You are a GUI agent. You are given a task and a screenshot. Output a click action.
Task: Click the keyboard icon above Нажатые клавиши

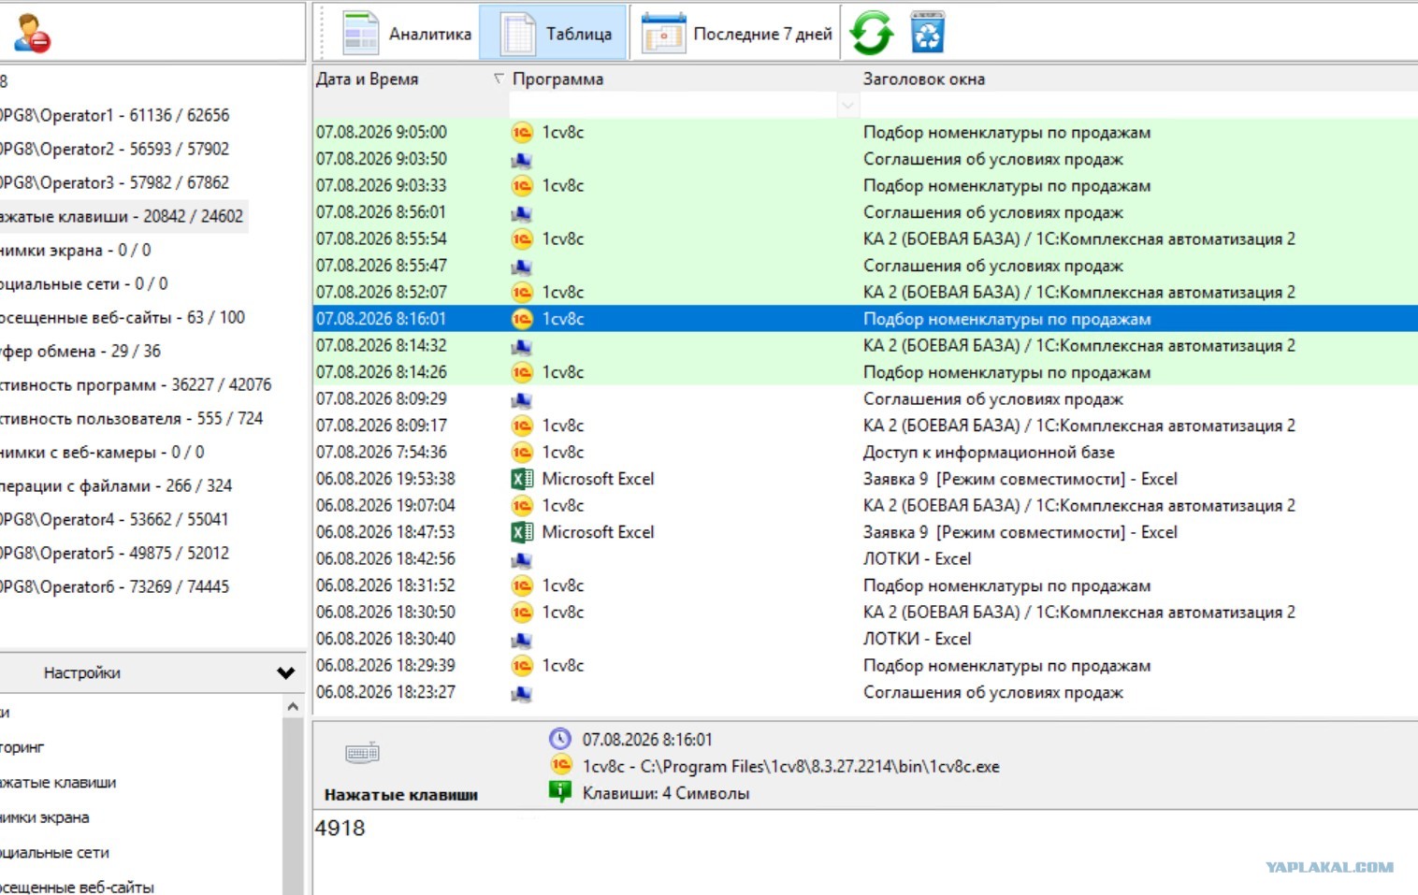[362, 753]
